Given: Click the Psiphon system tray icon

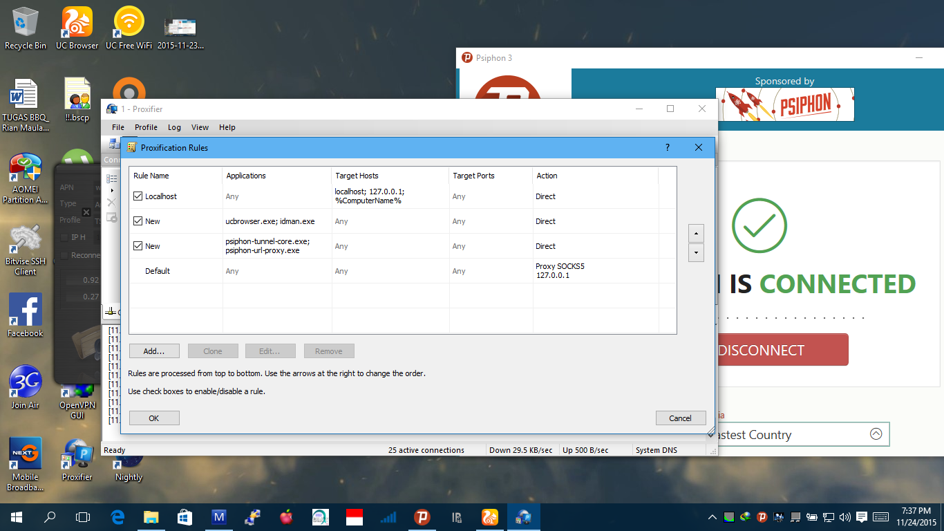Looking at the screenshot, I should tap(762, 516).
